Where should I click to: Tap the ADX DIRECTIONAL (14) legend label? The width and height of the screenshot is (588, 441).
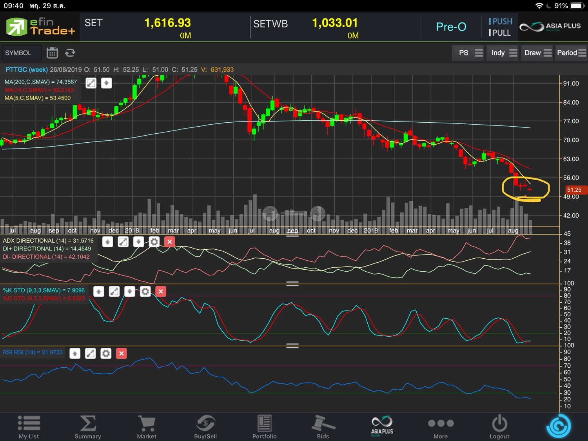tap(48, 241)
